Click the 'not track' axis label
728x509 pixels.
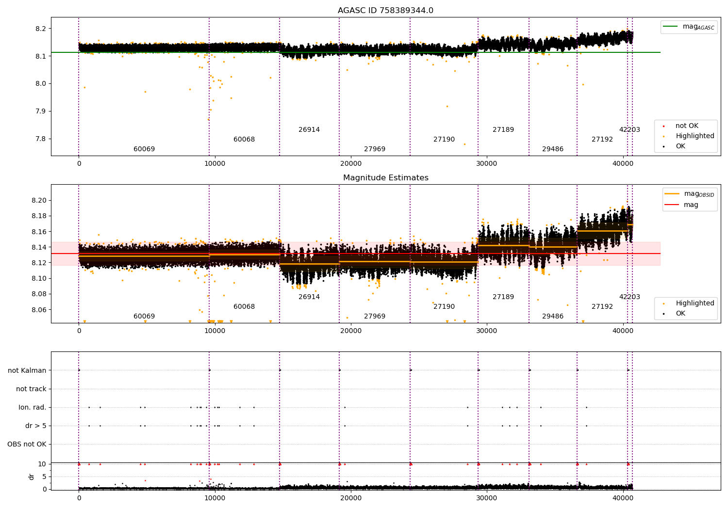click(31, 389)
